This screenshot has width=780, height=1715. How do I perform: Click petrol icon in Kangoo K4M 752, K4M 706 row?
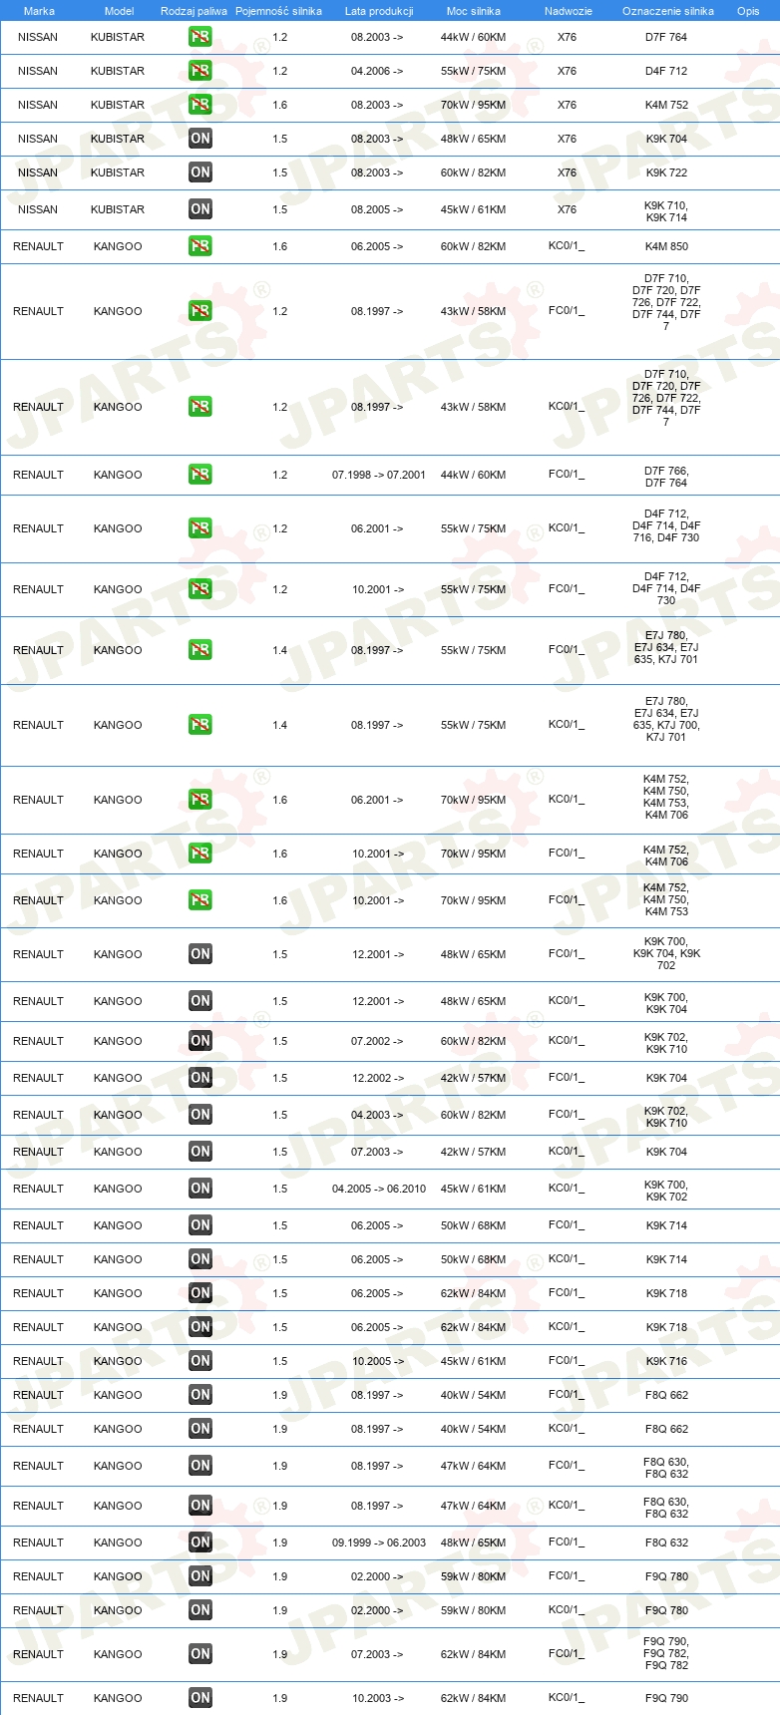click(x=200, y=854)
